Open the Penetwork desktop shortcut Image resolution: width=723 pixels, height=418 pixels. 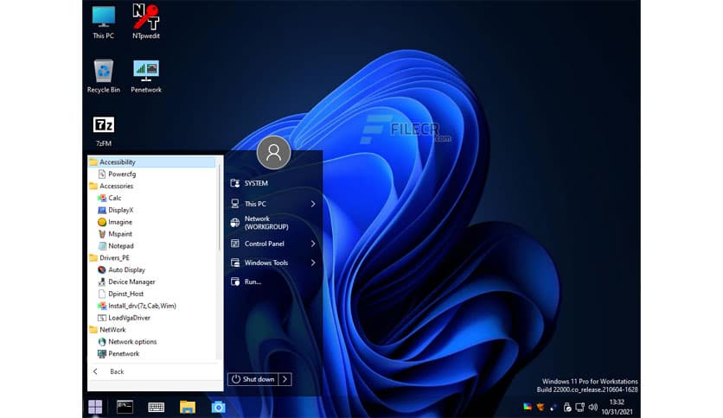146,73
